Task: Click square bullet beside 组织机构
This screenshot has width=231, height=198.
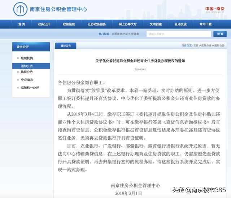Action: [18, 58]
